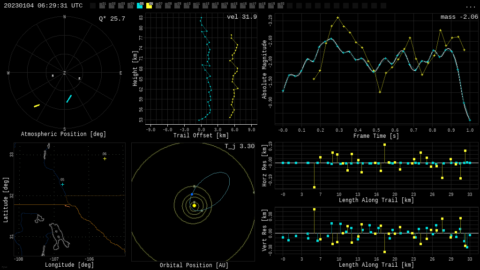Toggle the yellow station 06 indicator
Image resolution: width=480 pixels, height=270 pixels.
point(149,6)
